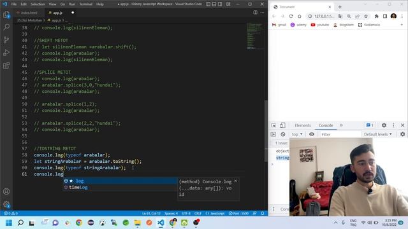The image size is (408, 229).
Task: Select the log autocomplete suggestion
Action: coord(120,181)
